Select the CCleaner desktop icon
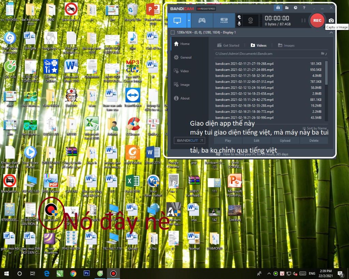Viewport: 349px width, 279px height. click(133, 126)
